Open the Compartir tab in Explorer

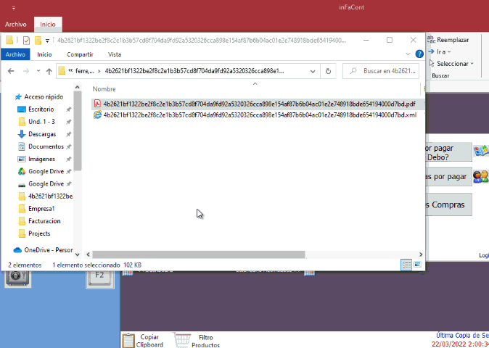79,54
